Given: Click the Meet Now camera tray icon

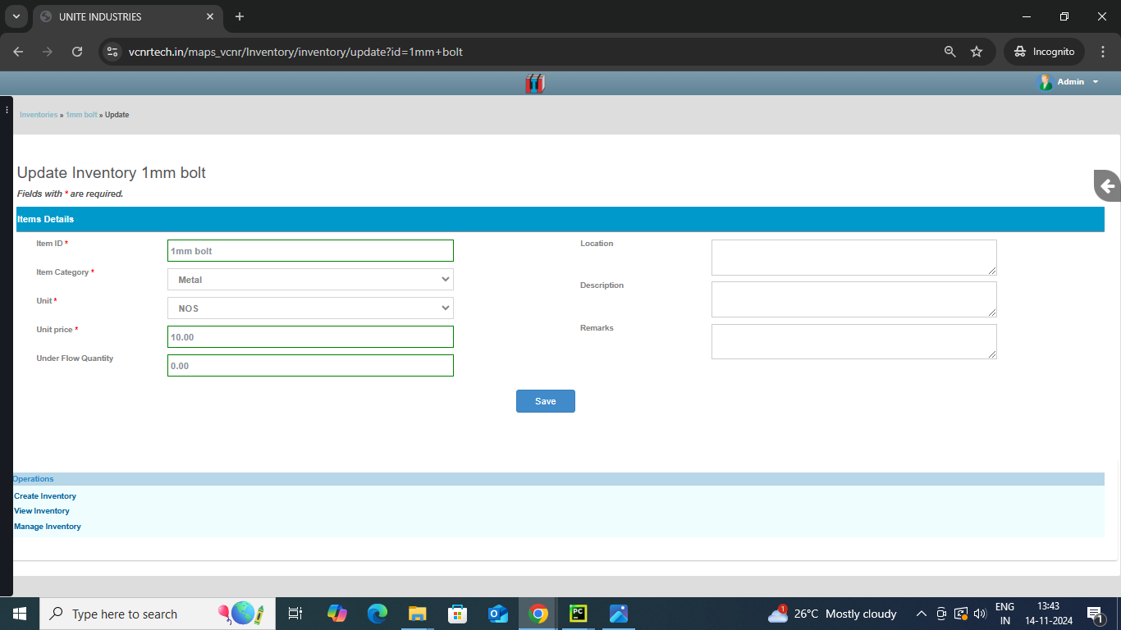Looking at the screenshot, I should [941, 614].
